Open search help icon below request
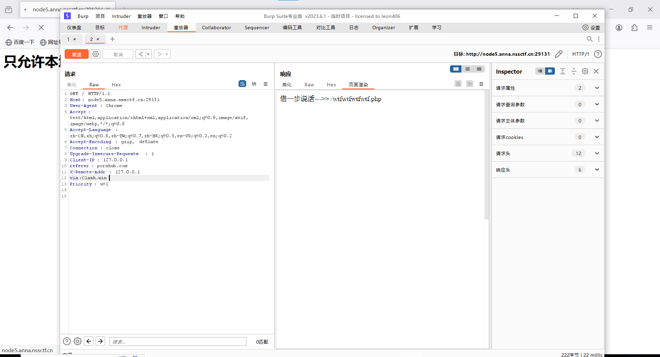 67,341
